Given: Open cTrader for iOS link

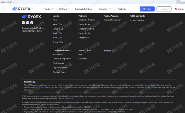Looking at the screenshot, I should (85, 33).
